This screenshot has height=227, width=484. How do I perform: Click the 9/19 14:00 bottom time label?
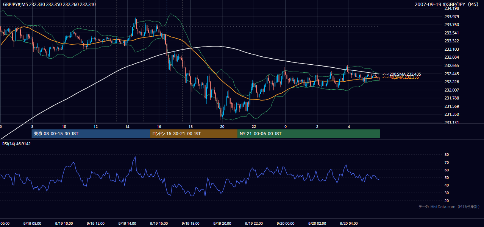point(127,223)
